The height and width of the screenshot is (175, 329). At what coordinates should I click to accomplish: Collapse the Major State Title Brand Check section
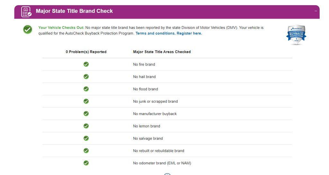pyautogui.click(x=316, y=11)
